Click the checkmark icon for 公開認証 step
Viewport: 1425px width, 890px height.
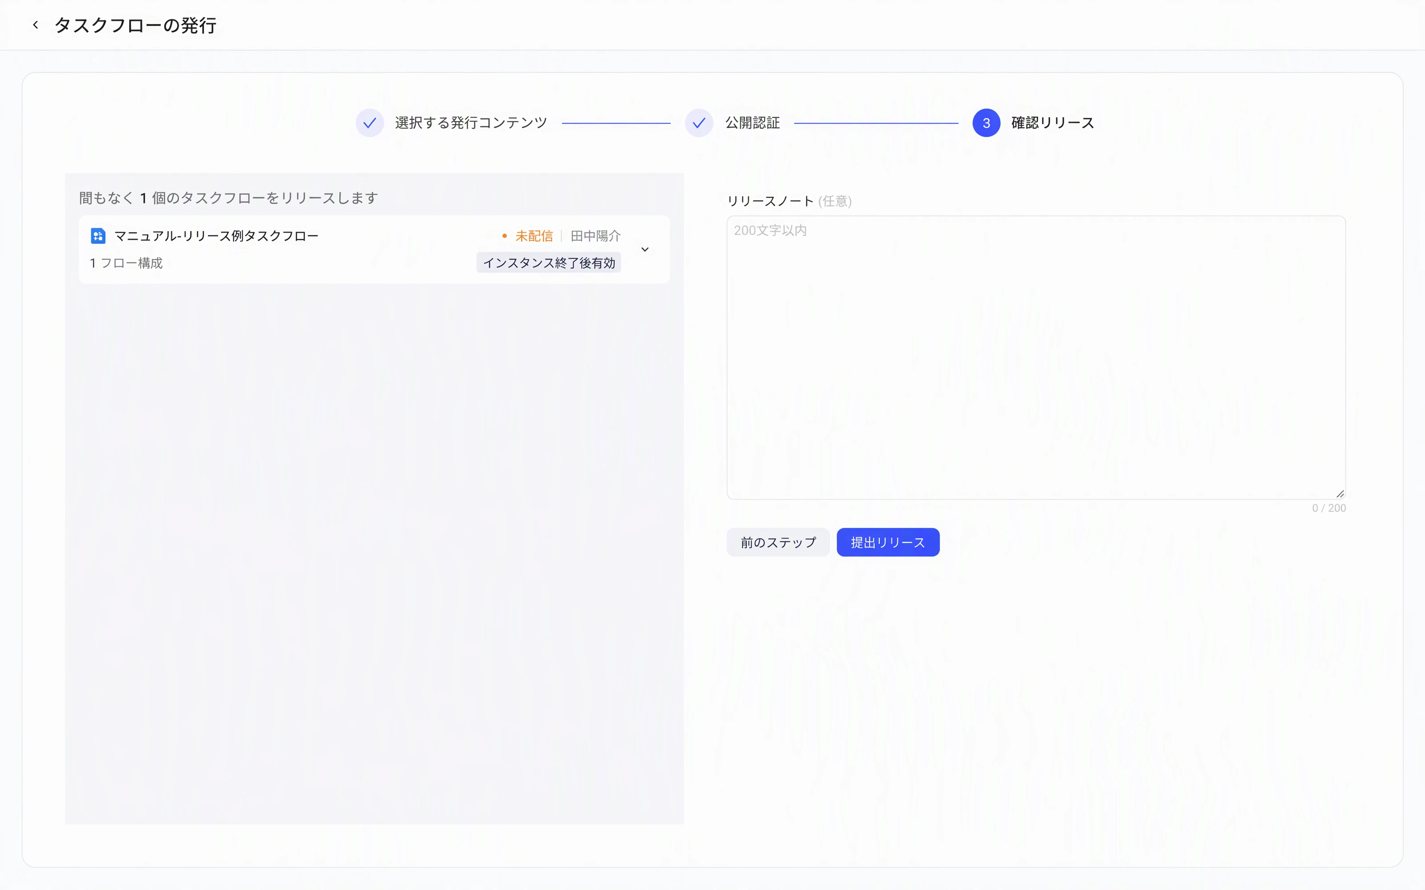[x=699, y=123]
